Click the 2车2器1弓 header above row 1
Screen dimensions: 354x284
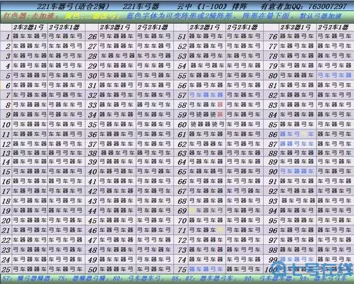pyautogui.click(x=28, y=27)
